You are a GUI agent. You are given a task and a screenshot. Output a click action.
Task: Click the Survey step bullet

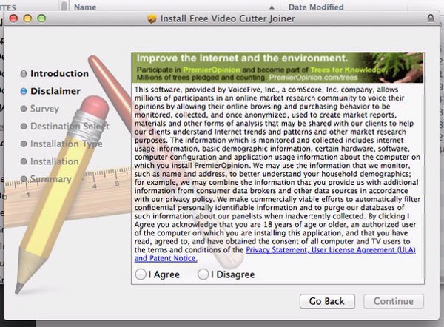(x=24, y=109)
